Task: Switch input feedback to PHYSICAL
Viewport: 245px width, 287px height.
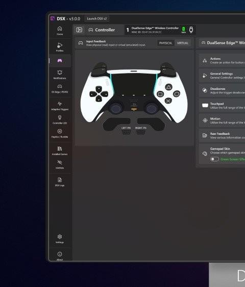Action: click(165, 43)
